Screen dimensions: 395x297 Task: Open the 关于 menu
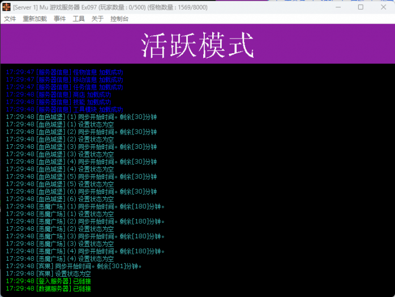pyautogui.click(x=97, y=19)
